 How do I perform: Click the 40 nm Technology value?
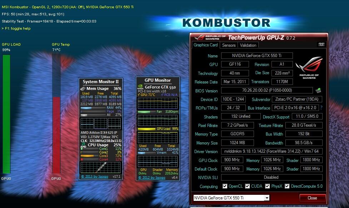pyautogui.click(x=235, y=73)
